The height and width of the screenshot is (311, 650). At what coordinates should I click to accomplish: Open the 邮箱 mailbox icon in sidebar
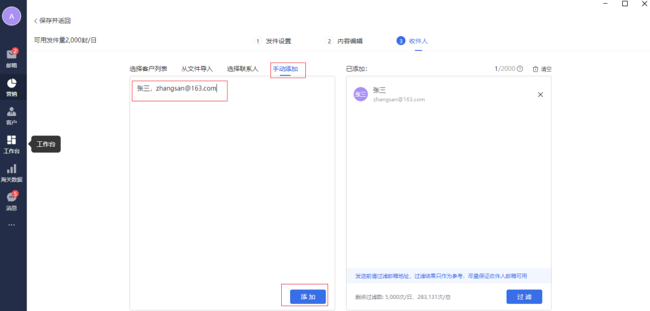click(11, 58)
